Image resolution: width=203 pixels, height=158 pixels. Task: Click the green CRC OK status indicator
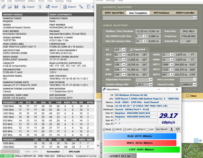pyautogui.click(x=7, y=156)
